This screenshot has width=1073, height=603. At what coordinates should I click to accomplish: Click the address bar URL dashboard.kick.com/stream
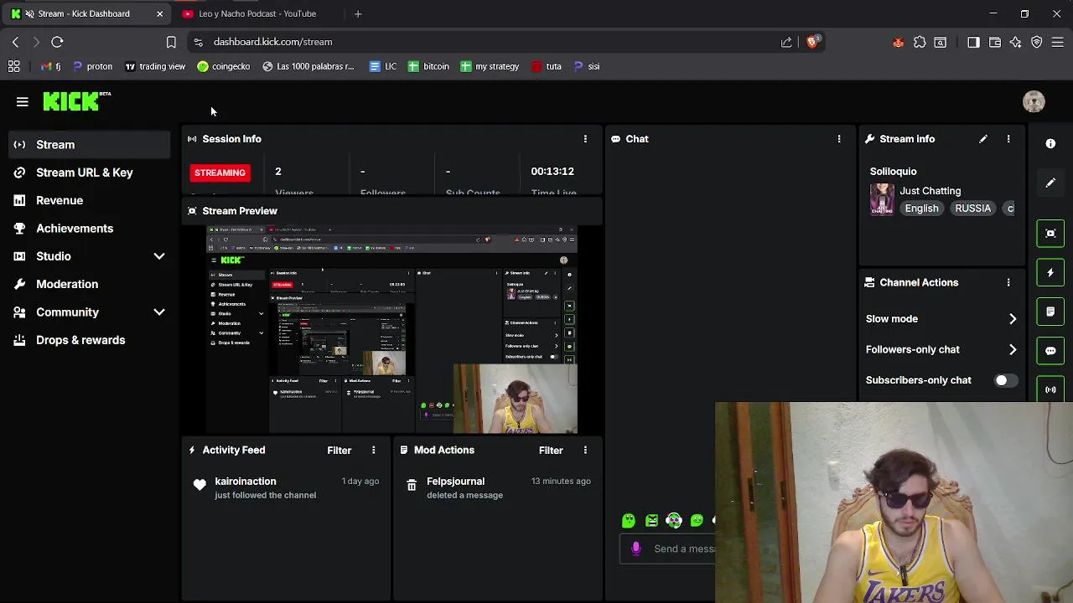pyautogui.click(x=272, y=42)
